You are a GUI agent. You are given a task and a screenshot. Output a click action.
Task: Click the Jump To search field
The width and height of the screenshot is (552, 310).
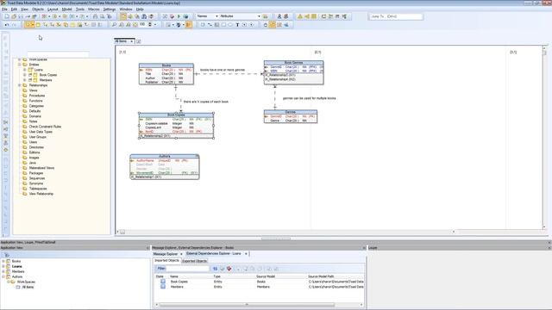[396, 16]
